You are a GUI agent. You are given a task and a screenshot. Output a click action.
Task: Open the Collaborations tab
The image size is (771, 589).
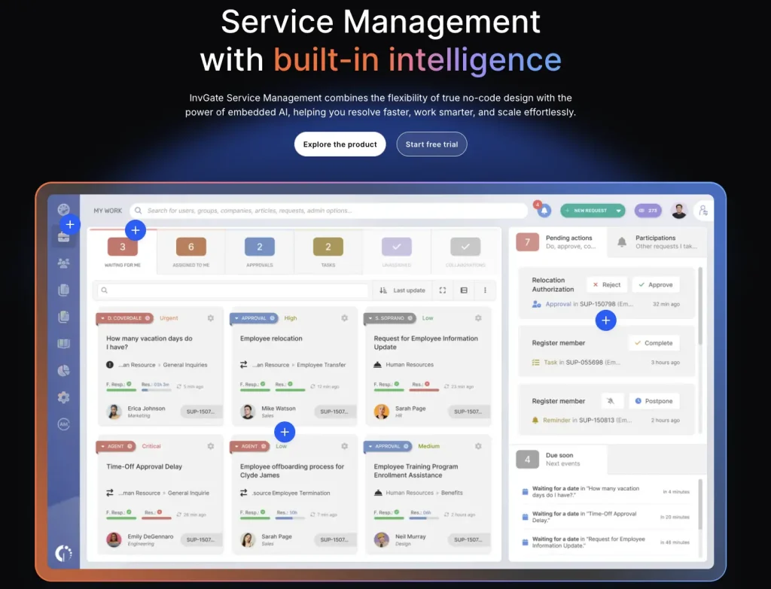click(x=465, y=251)
